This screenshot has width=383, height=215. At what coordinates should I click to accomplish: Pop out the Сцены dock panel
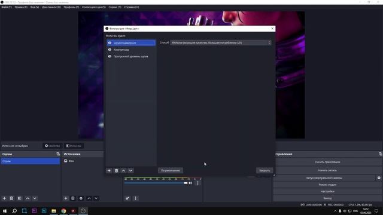click(58, 154)
